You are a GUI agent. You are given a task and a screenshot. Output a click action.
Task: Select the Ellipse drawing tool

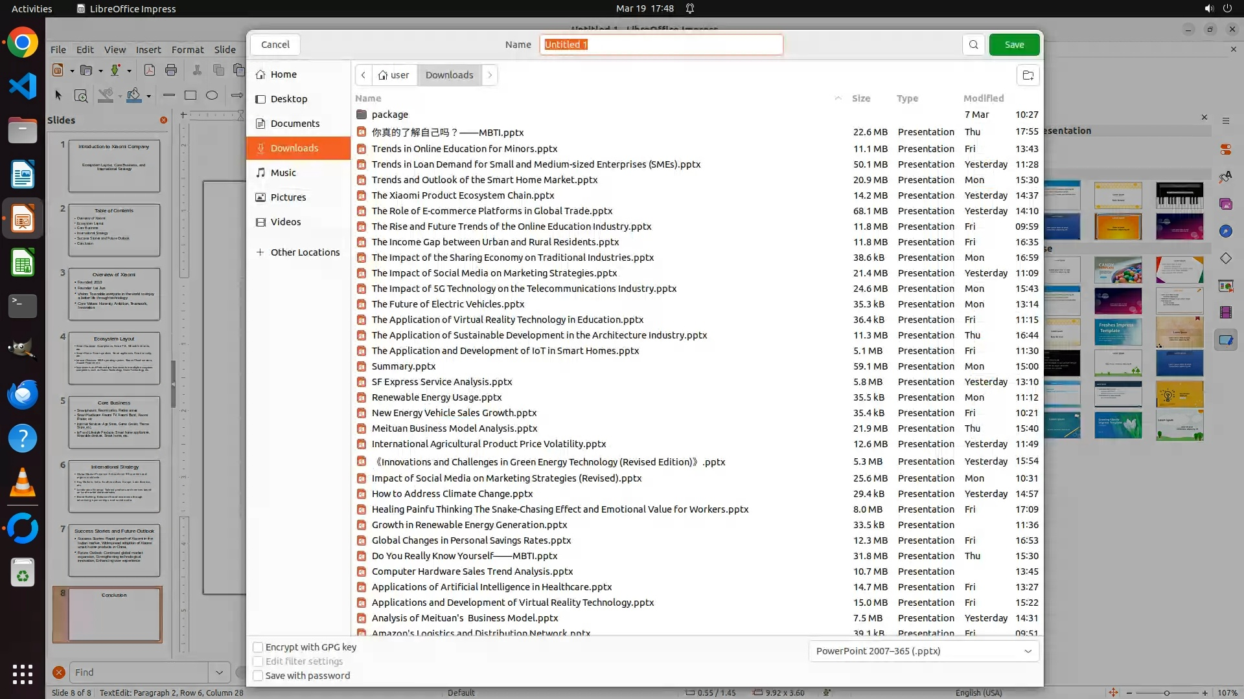coord(212,95)
